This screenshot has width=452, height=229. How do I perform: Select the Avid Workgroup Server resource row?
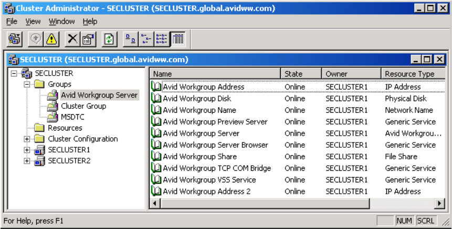coord(298,134)
